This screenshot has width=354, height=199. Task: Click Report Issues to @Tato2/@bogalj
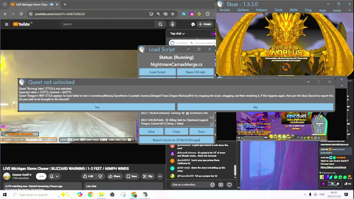[176, 140]
